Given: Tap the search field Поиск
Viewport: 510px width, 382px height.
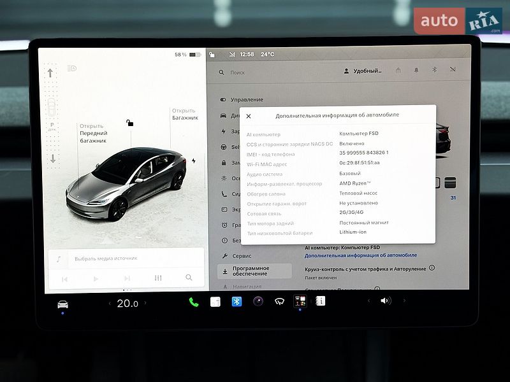Looking at the screenshot, I should click(237, 73).
